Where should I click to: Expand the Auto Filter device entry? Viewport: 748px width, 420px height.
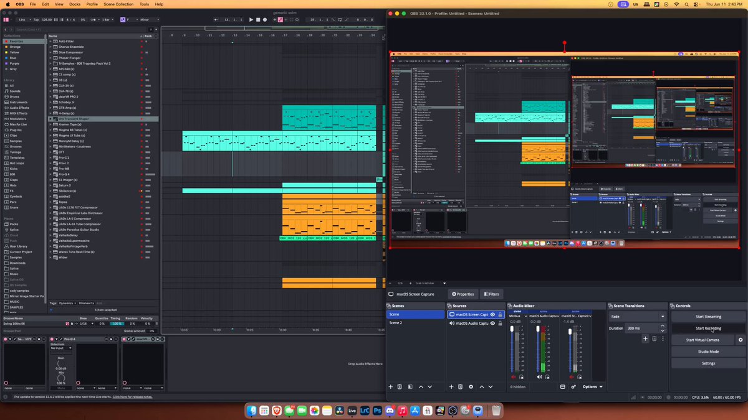[50, 41]
